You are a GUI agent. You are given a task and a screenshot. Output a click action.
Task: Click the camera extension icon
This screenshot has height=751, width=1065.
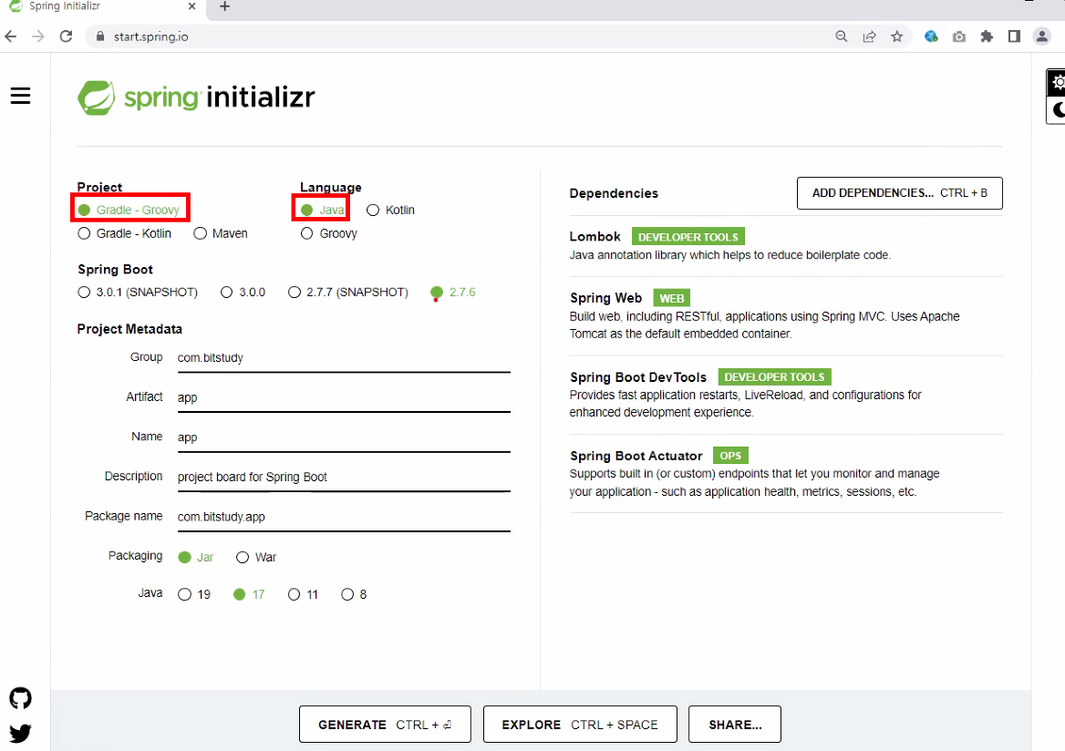coord(959,36)
